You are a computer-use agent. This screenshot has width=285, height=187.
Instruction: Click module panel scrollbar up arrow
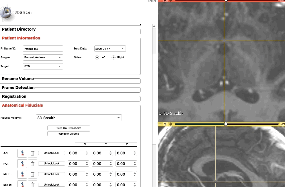point(154,26)
